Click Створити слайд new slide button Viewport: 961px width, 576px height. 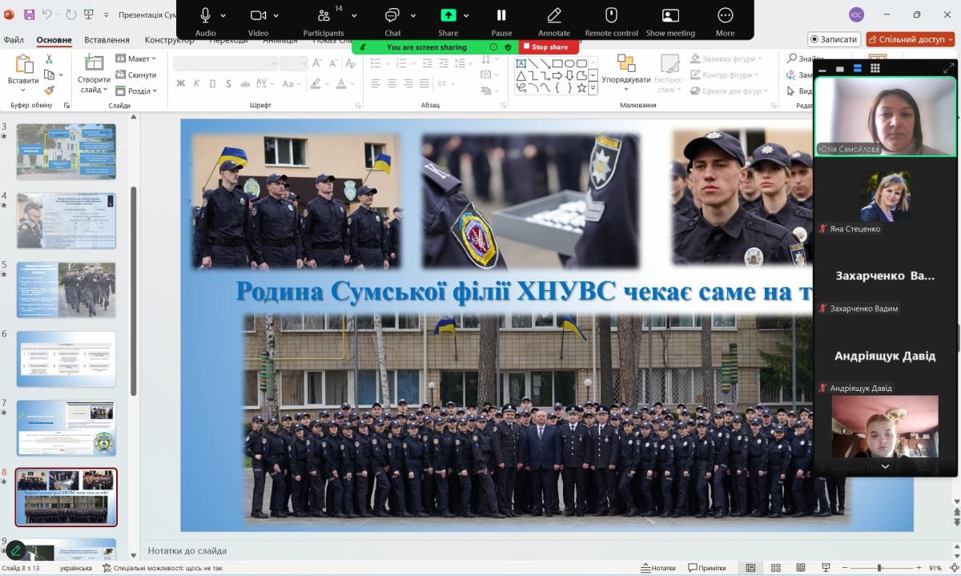pos(94,74)
